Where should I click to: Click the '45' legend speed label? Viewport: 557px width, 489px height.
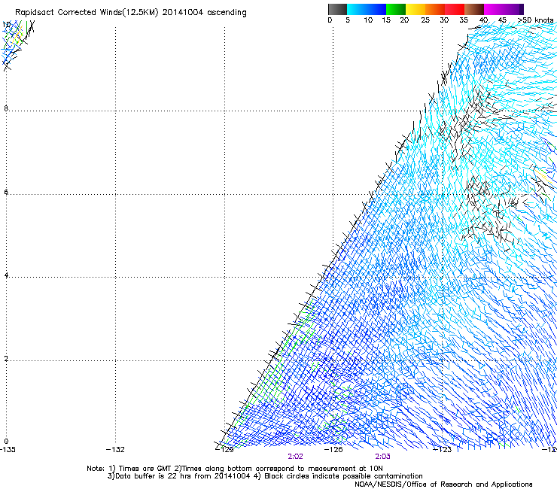tap(502, 20)
